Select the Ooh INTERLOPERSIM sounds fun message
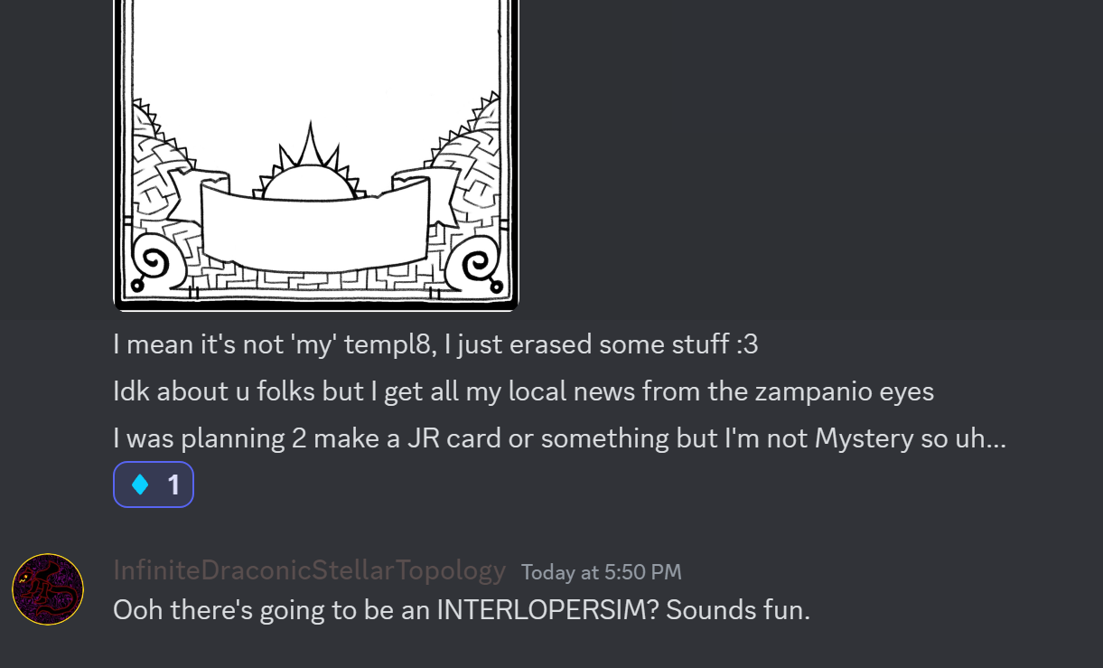 coord(462,610)
